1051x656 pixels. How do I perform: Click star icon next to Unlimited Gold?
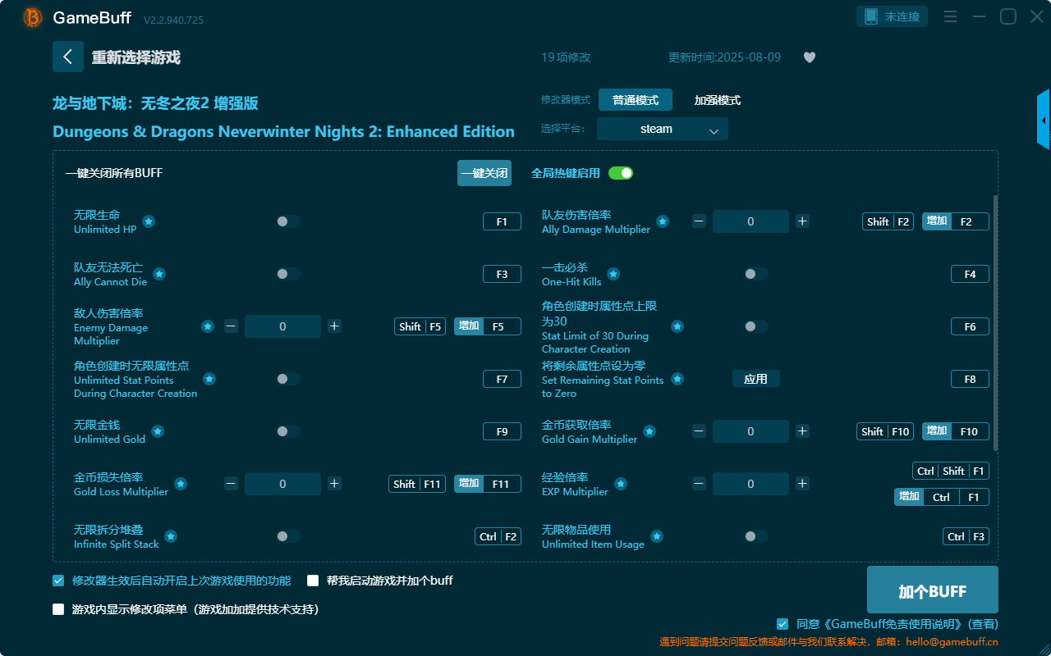coord(158,431)
